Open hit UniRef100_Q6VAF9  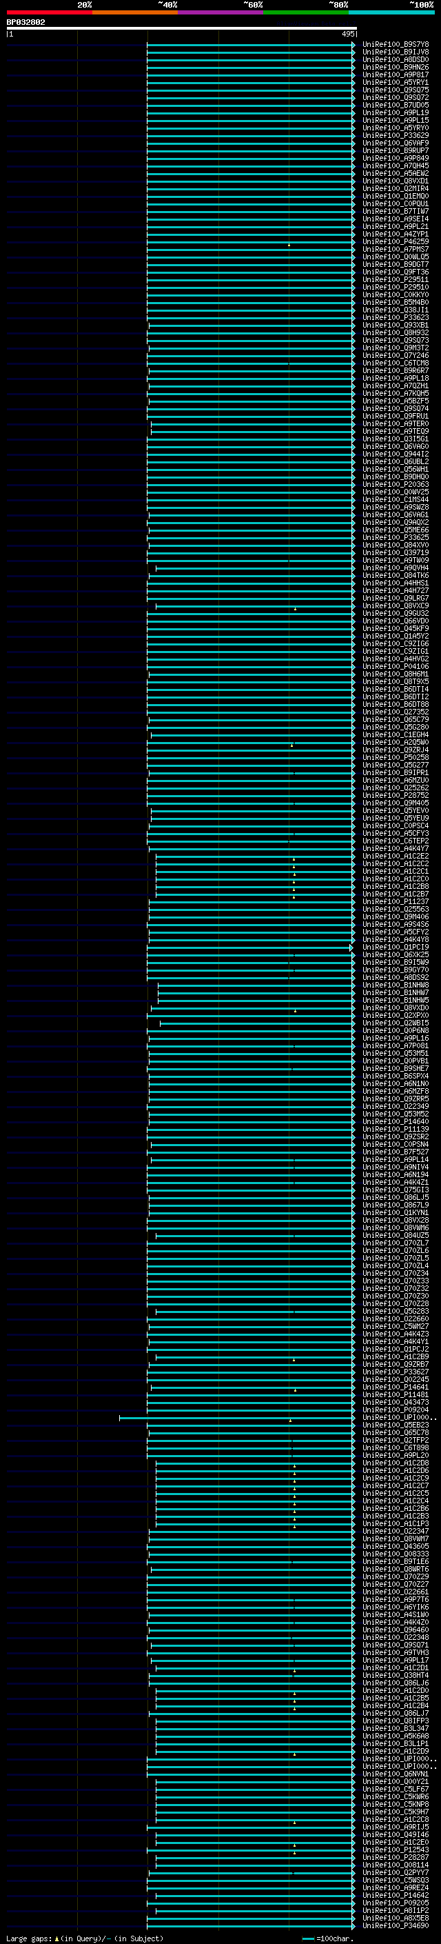point(396,143)
